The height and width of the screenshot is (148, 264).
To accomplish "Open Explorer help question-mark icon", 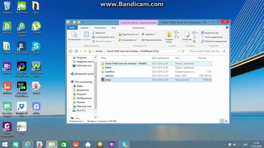I will (227, 28).
